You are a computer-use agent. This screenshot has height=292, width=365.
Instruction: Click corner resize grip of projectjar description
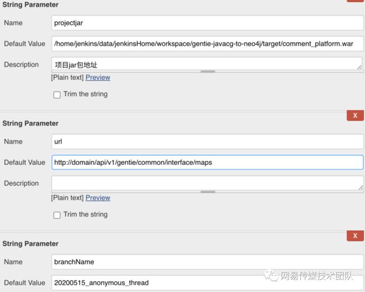(359, 68)
